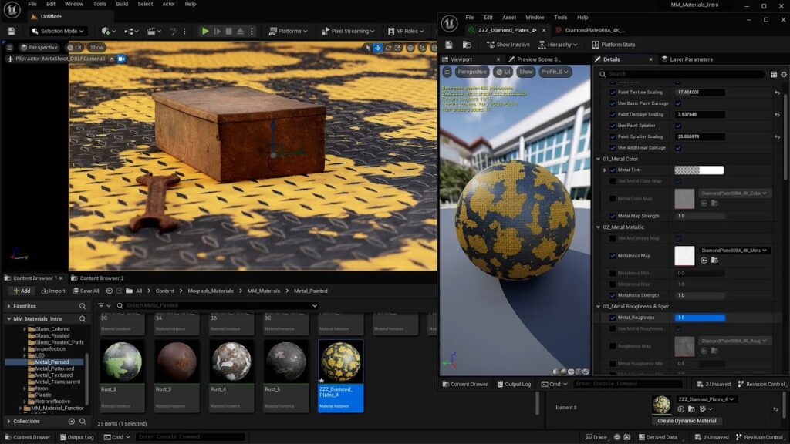Save the level with the main toolbar disk icon
Viewport: 790px width, 444px height.
tap(11, 31)
